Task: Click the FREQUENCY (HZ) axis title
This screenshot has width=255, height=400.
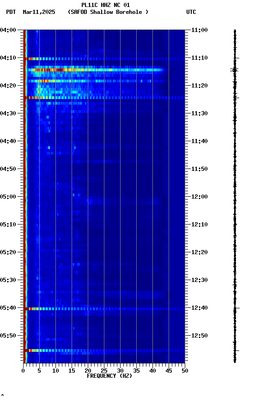Action: (x=109, y=376)
